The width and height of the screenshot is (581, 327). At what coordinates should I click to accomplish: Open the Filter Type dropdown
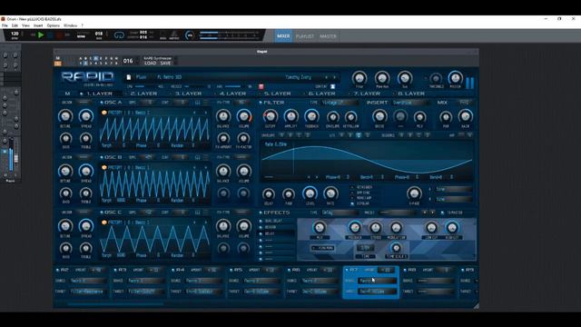[x=340, y=103]
